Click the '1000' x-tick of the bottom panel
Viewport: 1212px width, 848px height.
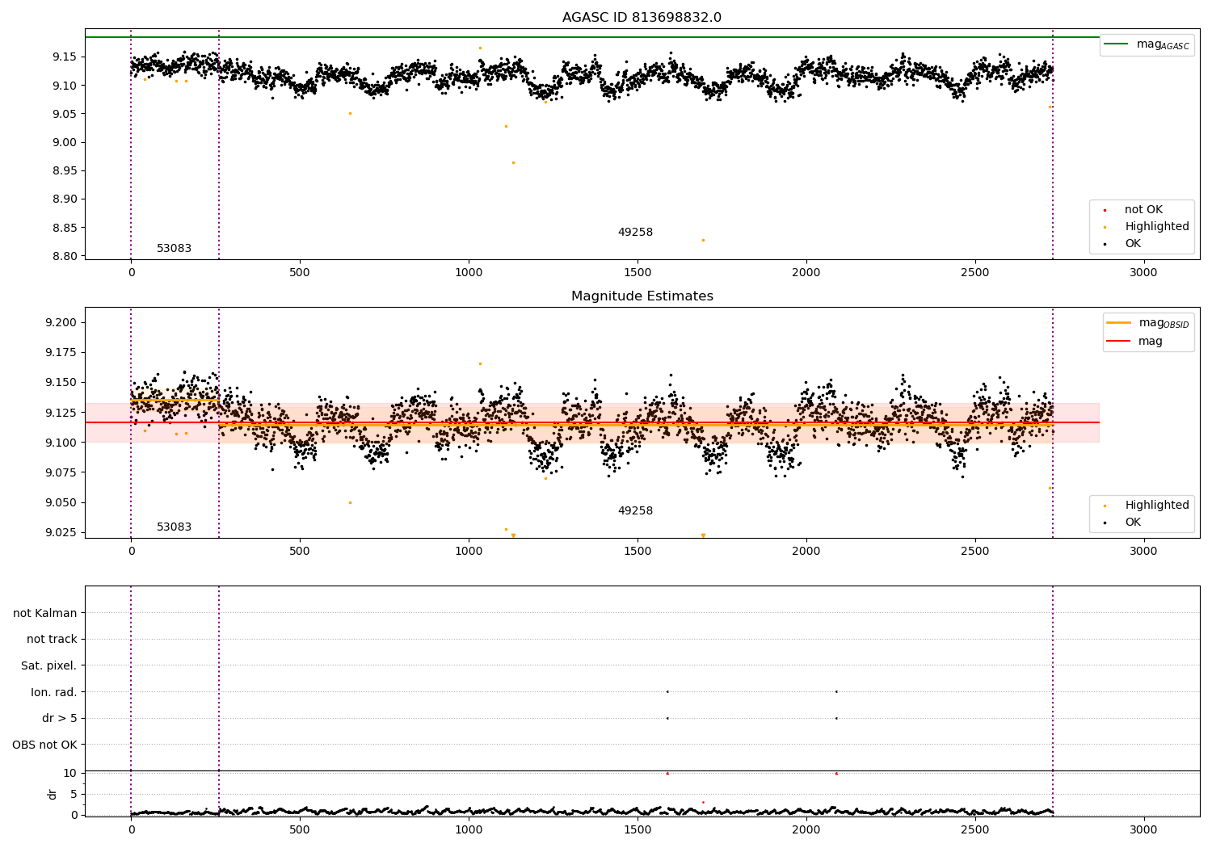(x=469, y=829)
